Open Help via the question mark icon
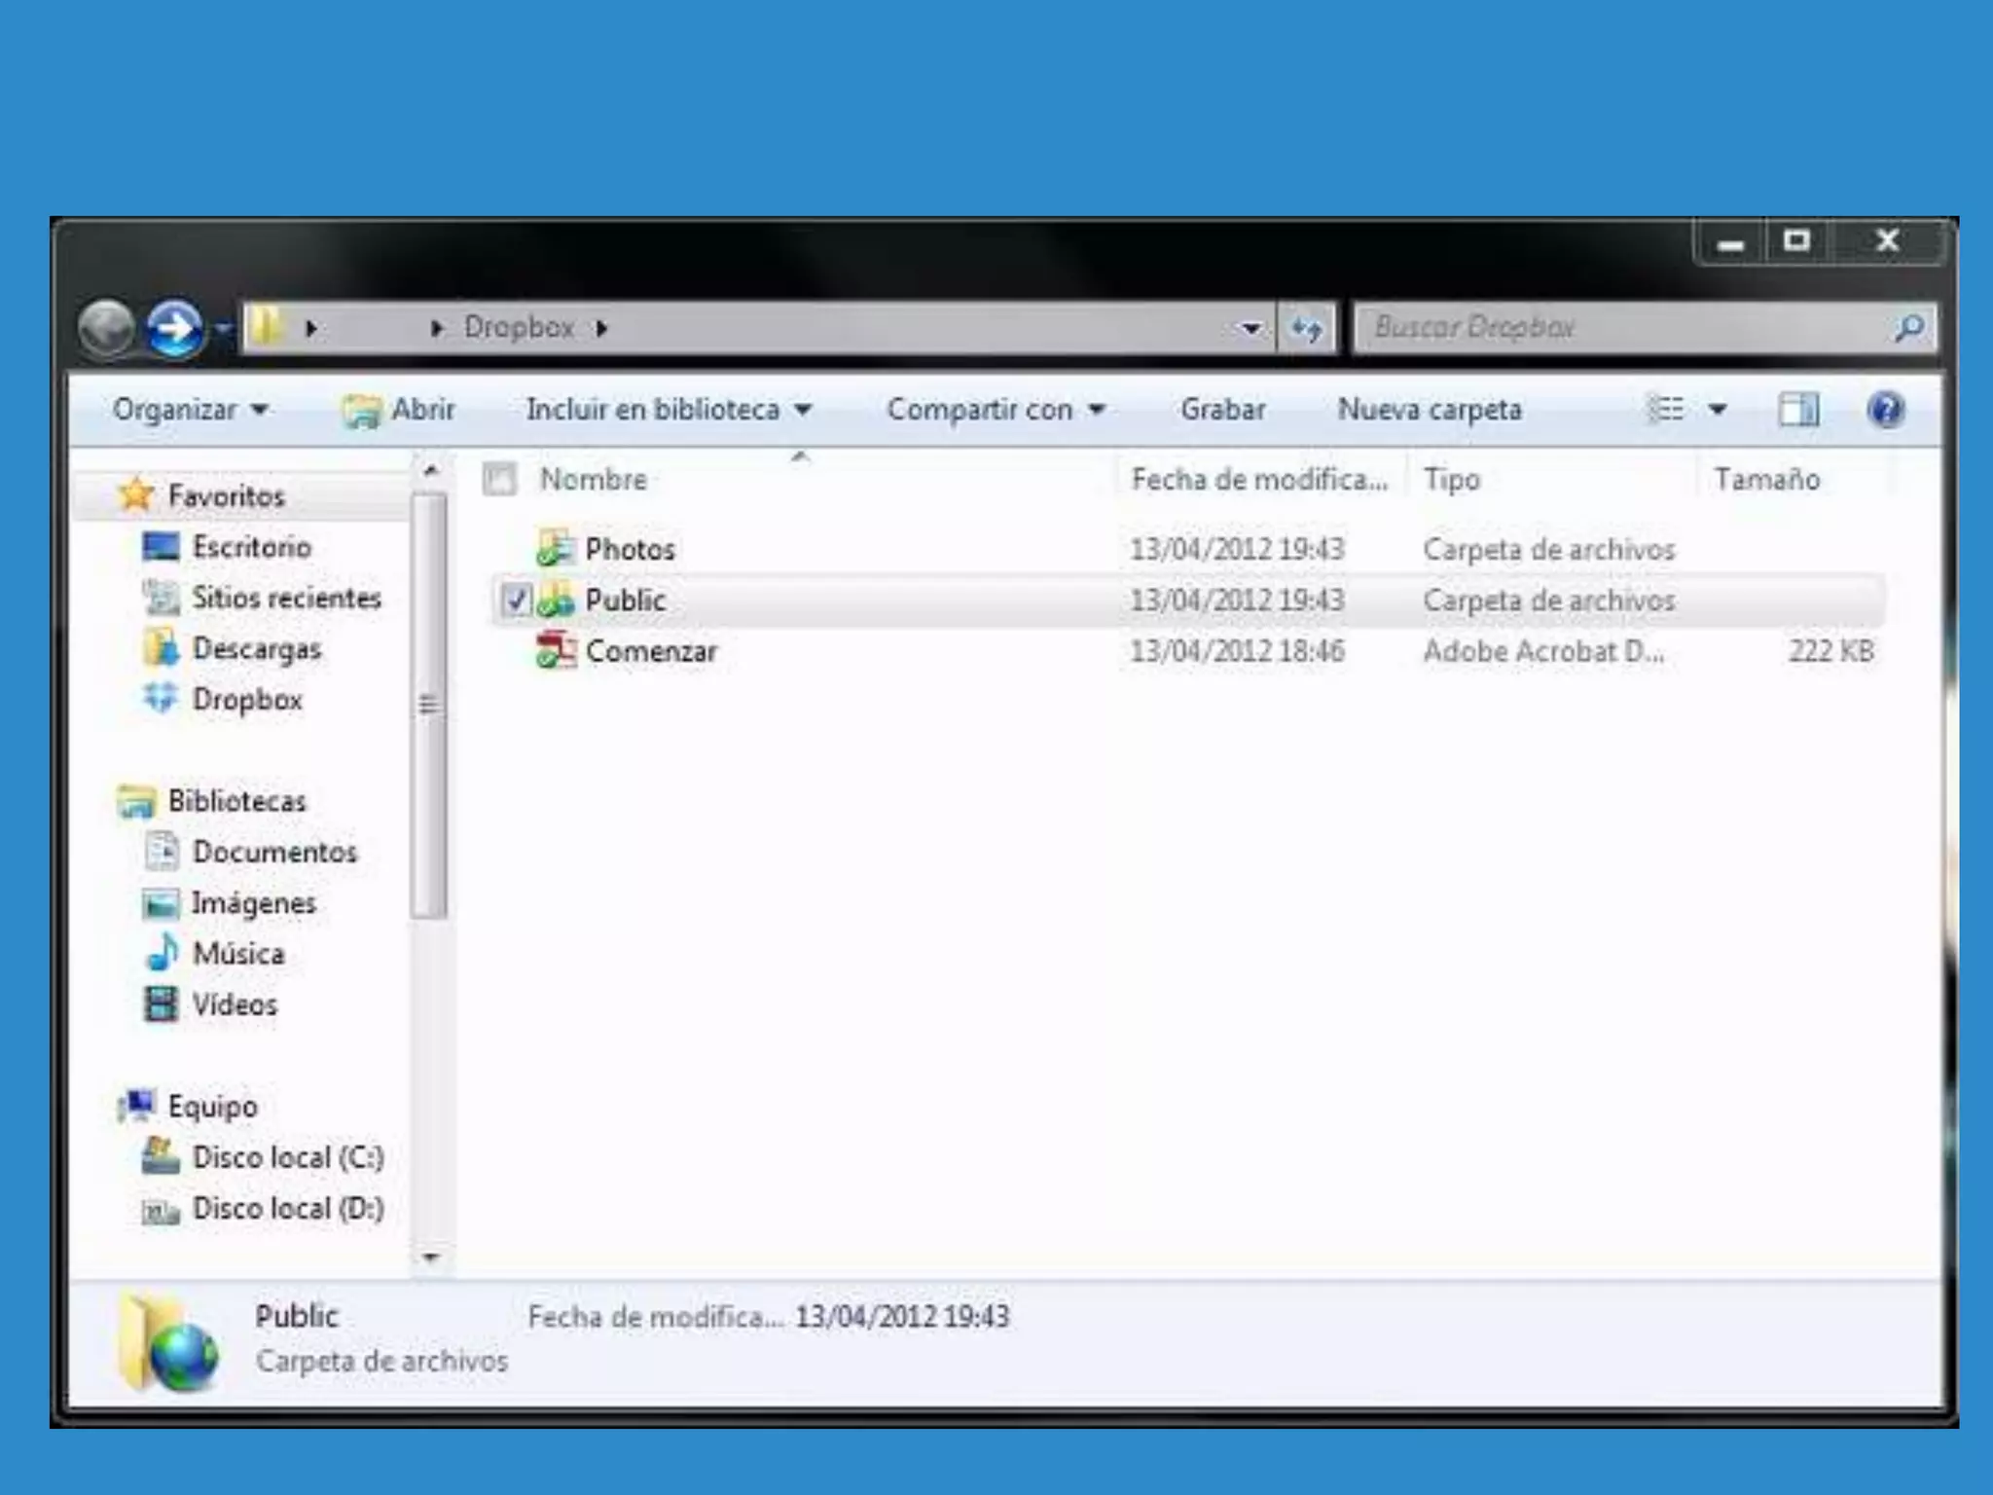 click(1885, 410)
